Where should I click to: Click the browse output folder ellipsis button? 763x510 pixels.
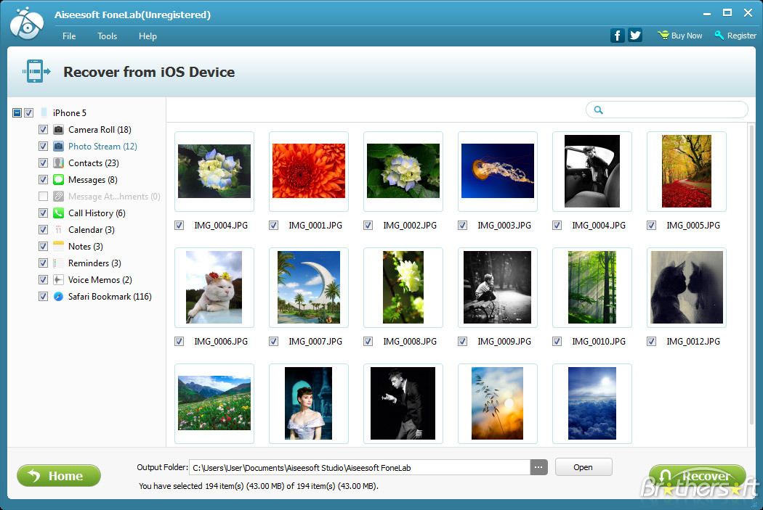(x=538, y=467)
